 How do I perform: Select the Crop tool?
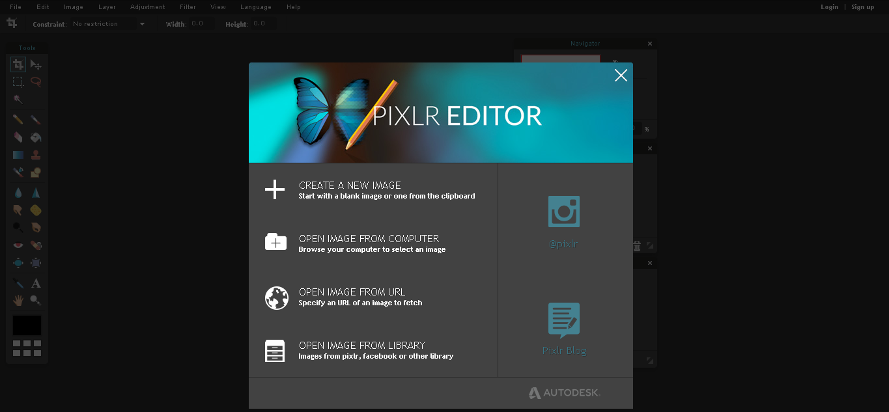18,64
